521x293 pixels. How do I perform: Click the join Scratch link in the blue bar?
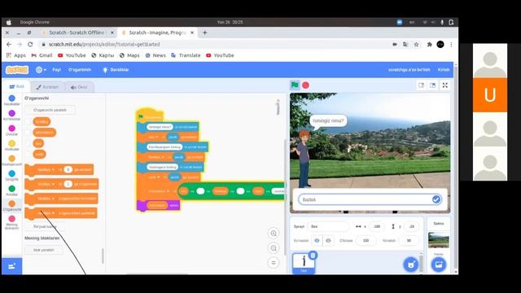click(409, 70)
